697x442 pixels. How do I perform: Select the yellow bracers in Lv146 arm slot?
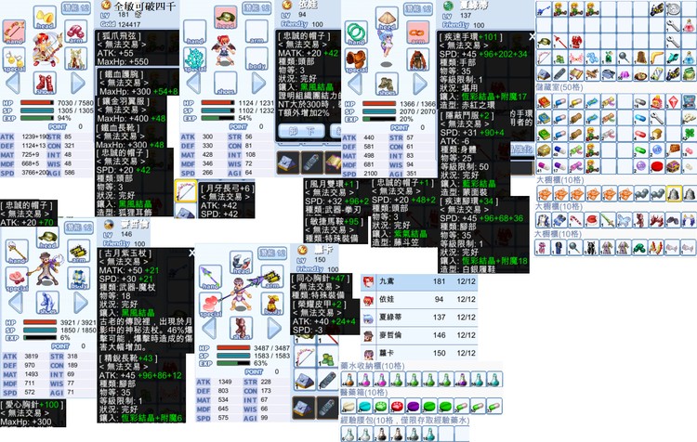click(79, 252)
